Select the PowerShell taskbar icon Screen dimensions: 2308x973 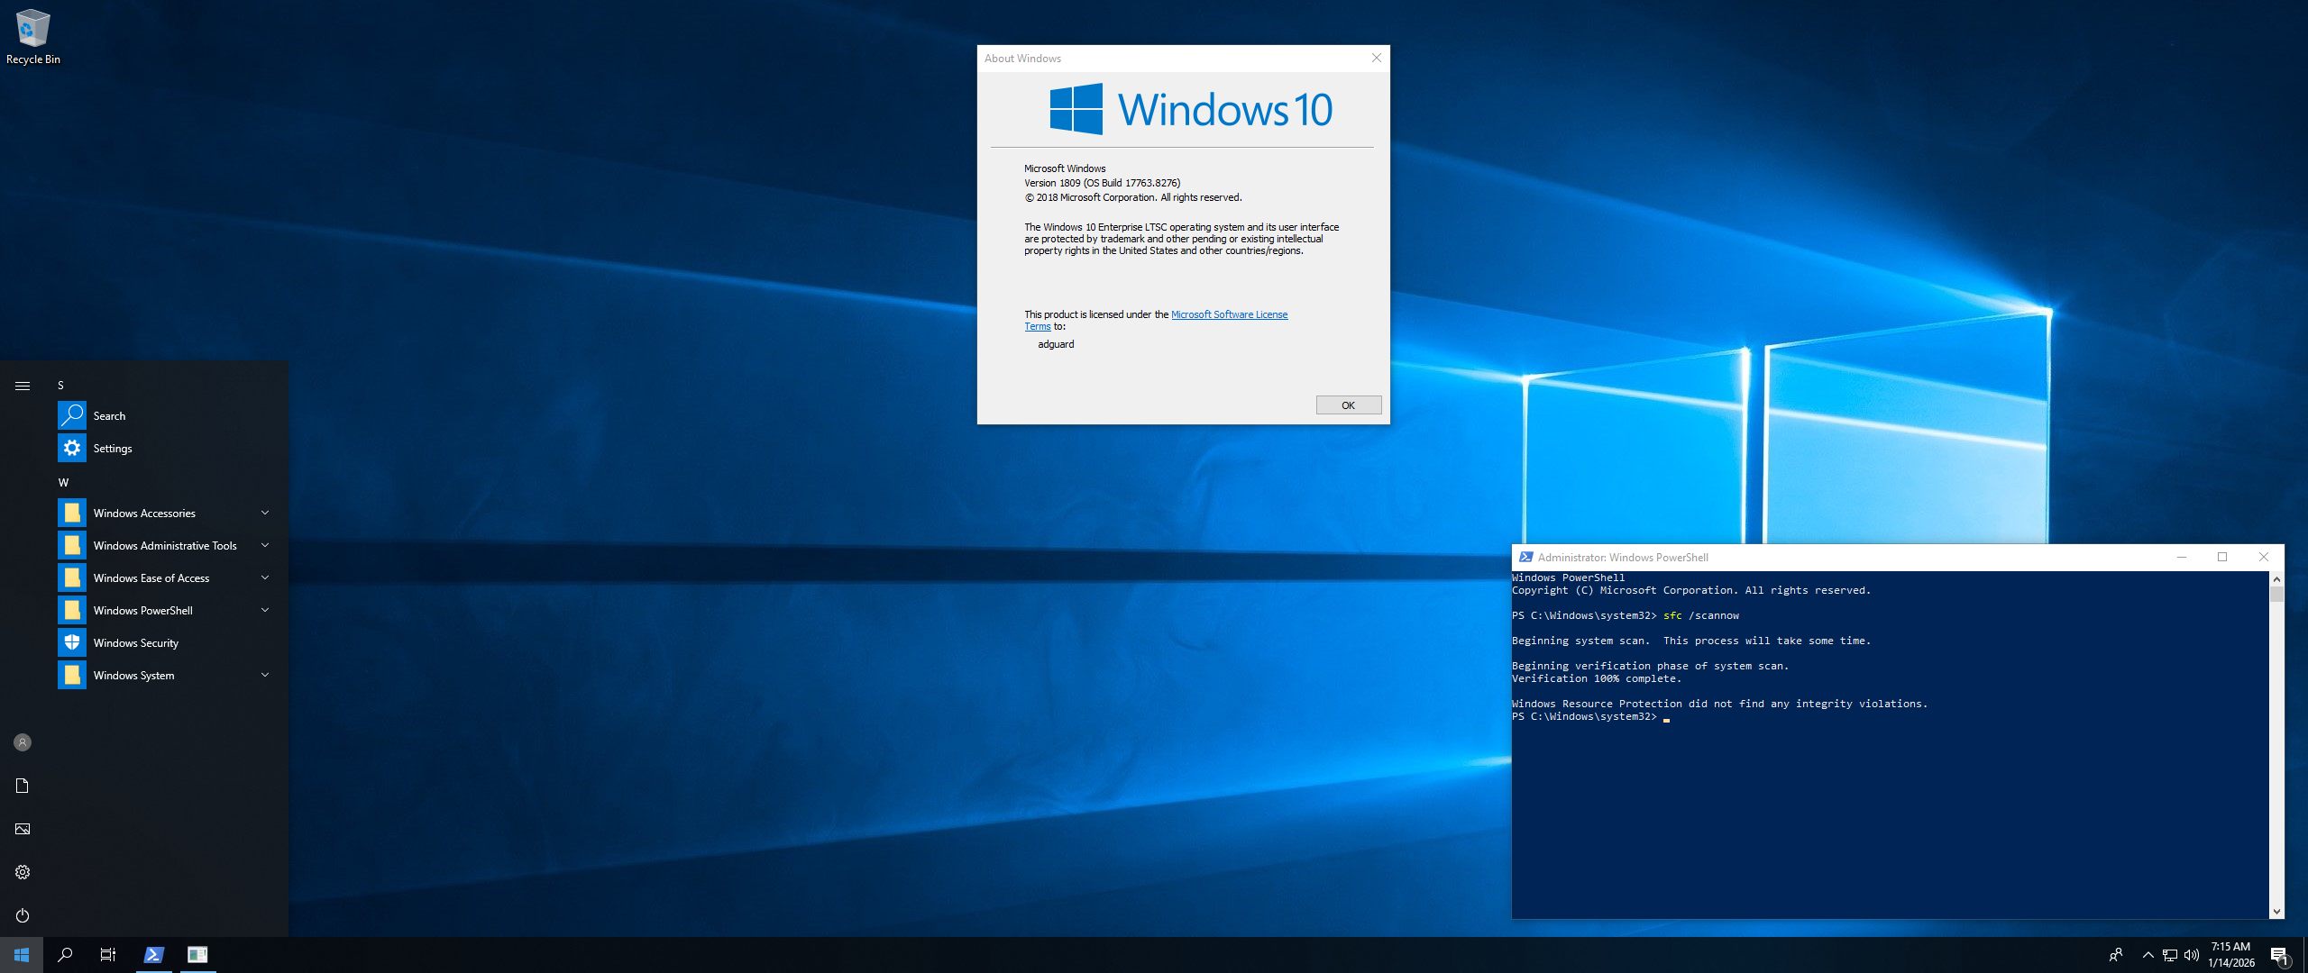click(x=154, y=955)
